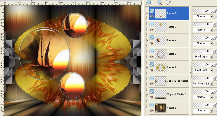The height and width of the screenshot is (116, 217).
Task: Toggle the link icon for Raster 4
Action: pos(215,38)
